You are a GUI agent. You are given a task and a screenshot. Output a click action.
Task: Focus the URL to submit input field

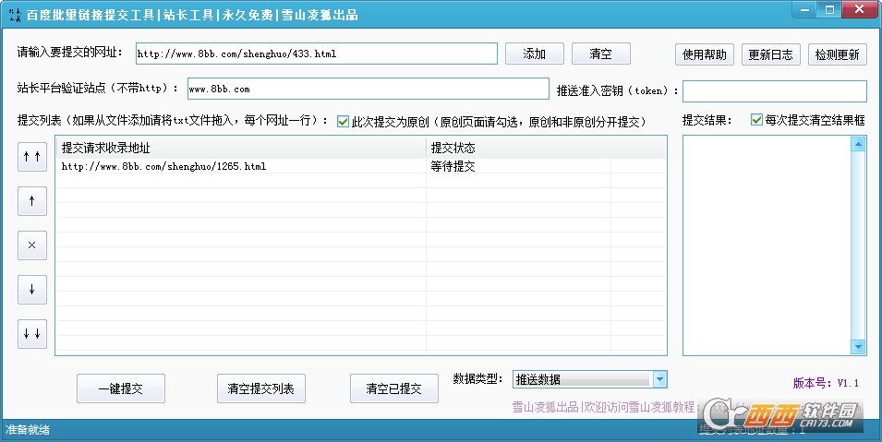click(316, 54)
